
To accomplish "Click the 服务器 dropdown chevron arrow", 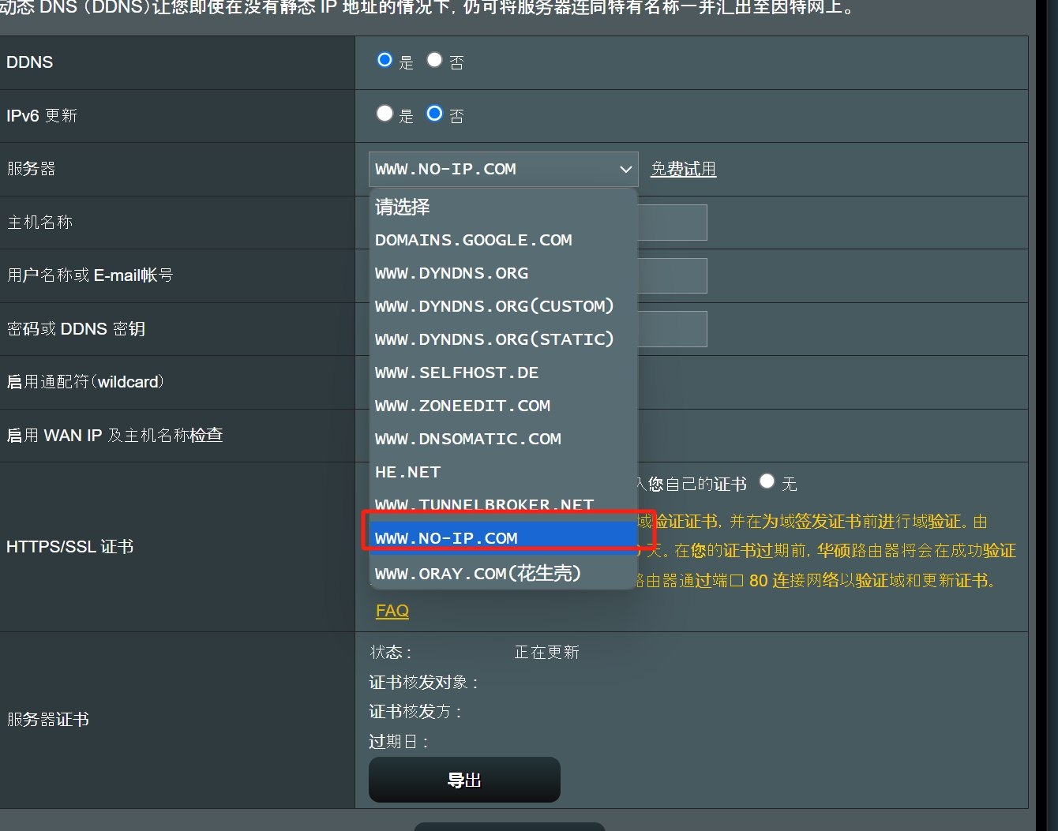I will (625, 169).
